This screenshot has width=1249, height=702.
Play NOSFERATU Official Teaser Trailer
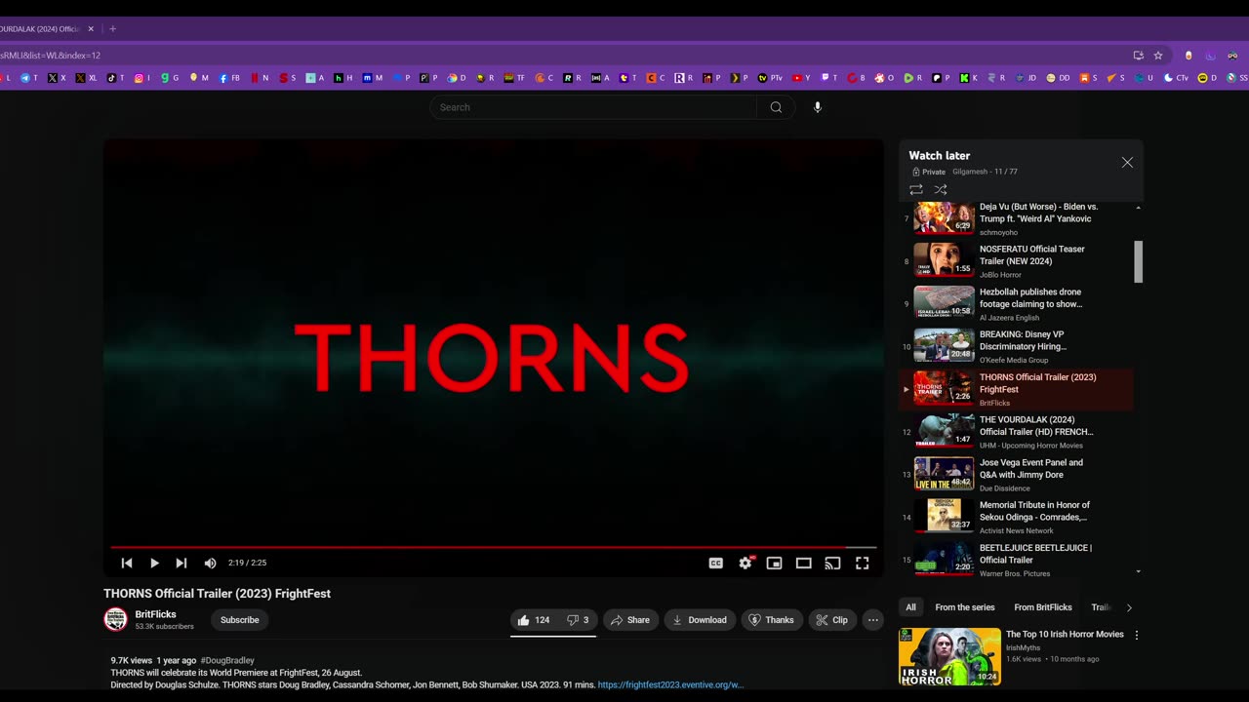tap(1017, 261)
